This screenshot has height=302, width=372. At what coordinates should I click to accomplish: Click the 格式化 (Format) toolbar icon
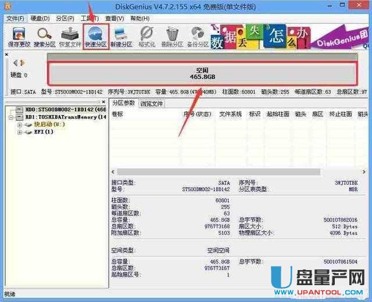pos(146,36)
